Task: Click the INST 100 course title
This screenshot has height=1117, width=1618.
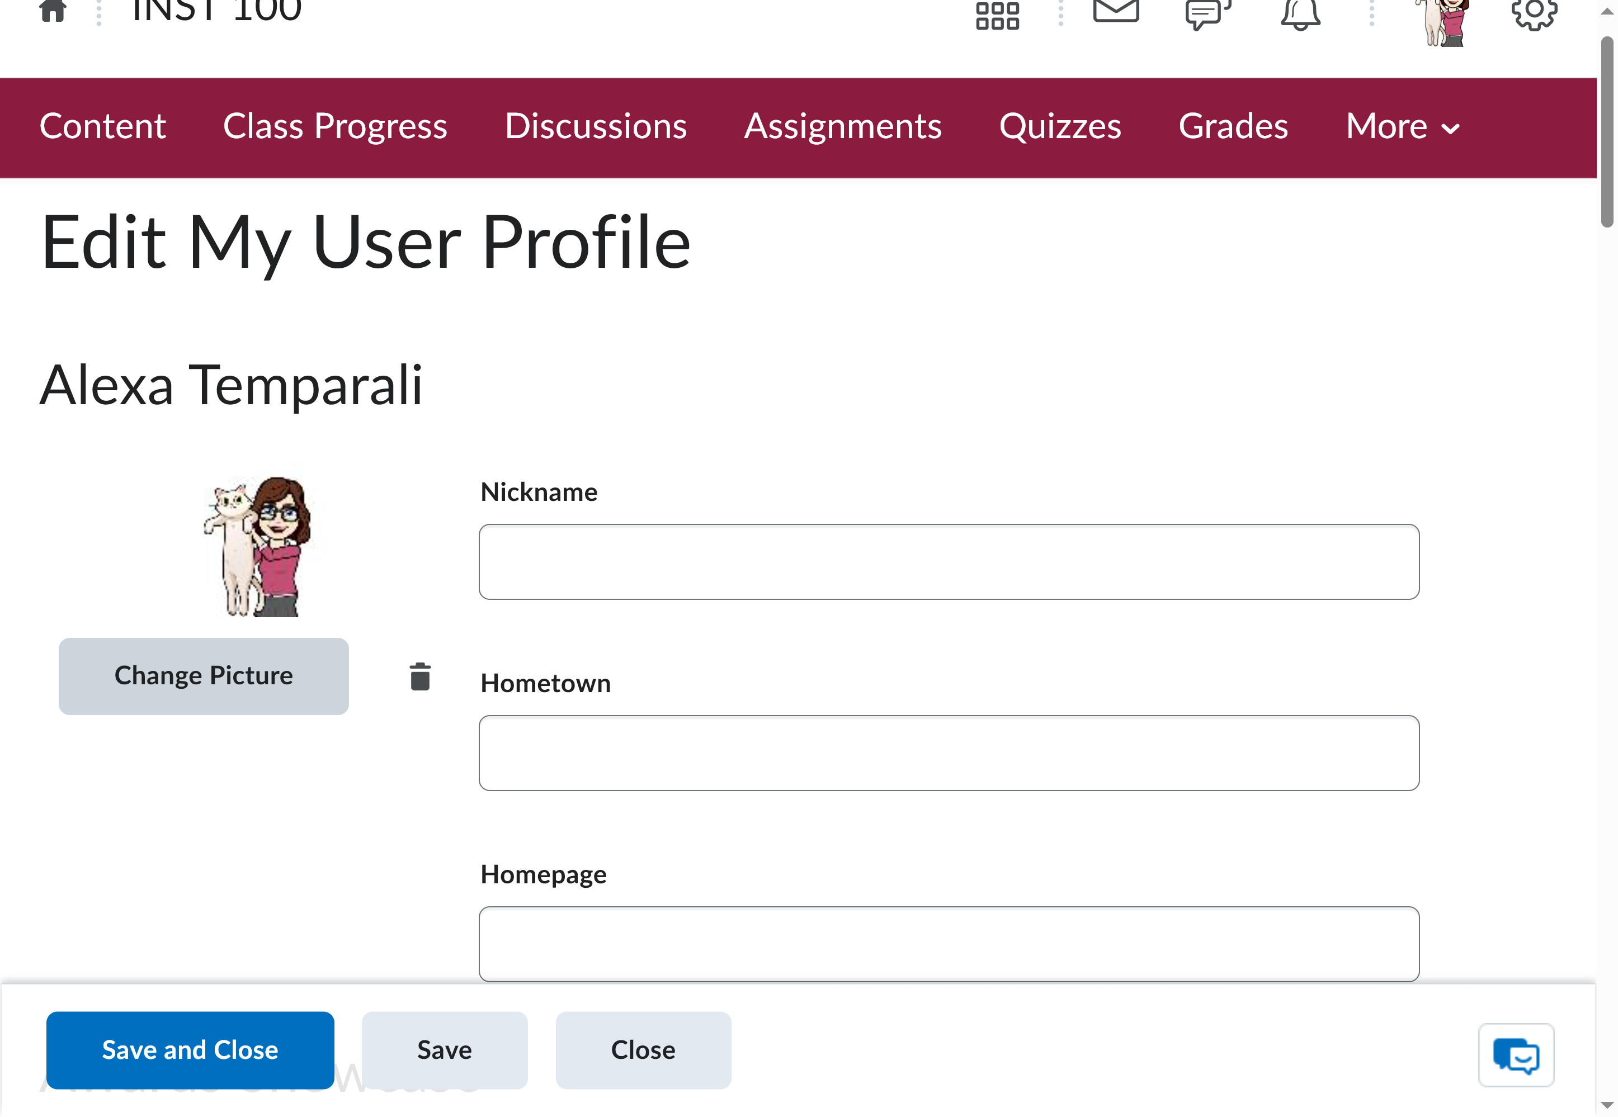Action: tap(216, 11)
